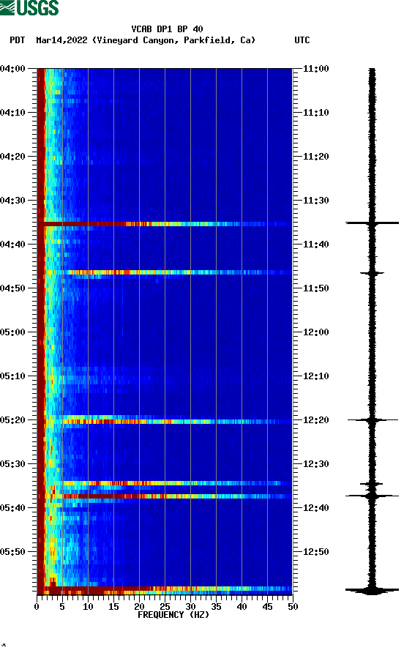The height and width of the screenshot is (653, 404).
Task: Click the 20 Hz frequency tick label
Action: click(x=139, y=607)
